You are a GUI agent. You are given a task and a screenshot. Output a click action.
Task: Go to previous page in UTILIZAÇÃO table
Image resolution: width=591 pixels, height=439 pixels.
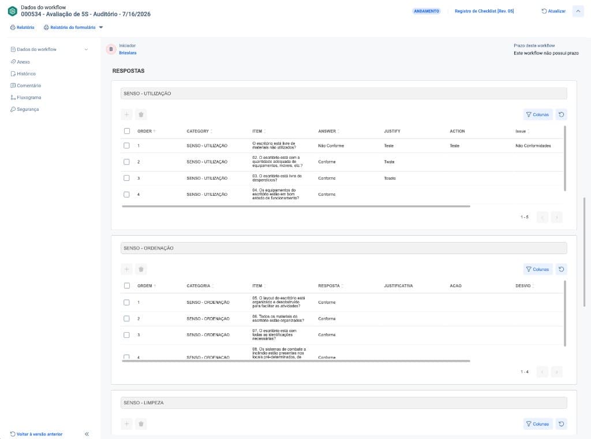pyautogui.click(x=543, y=217)
